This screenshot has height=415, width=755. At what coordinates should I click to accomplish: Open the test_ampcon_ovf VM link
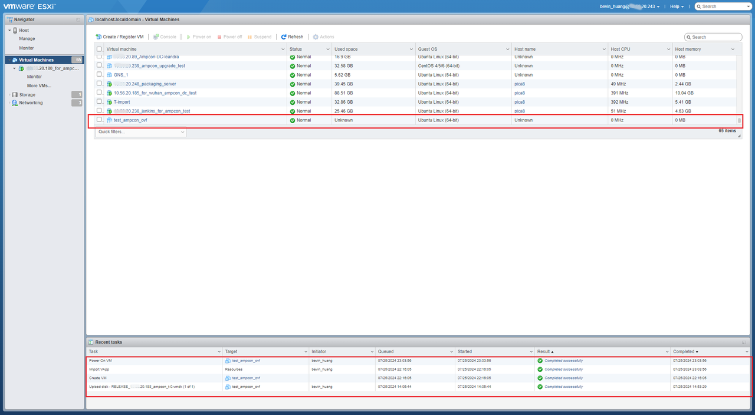[130, 120]
